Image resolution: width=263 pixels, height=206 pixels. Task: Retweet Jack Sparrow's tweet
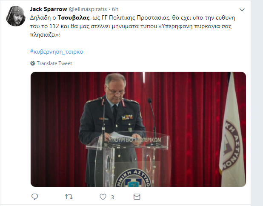[x=69, y=197]
